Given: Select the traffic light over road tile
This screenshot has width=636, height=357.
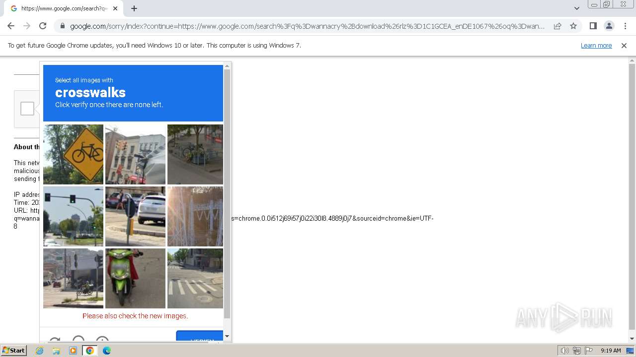Looking at the screenshot, I should (73, 216).
